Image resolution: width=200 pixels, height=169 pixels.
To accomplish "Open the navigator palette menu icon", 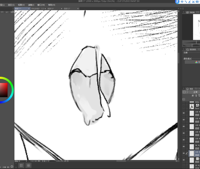I will click(x=183, y=12).
